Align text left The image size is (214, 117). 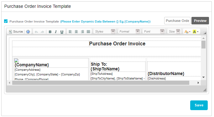click(x=70, y=32)
